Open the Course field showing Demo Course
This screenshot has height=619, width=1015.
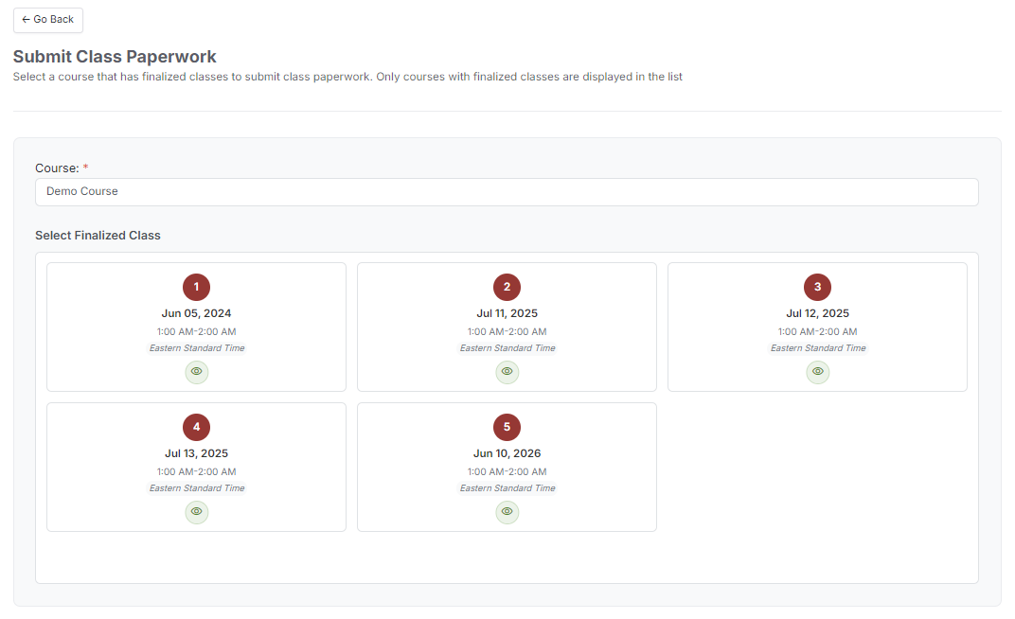507,192
